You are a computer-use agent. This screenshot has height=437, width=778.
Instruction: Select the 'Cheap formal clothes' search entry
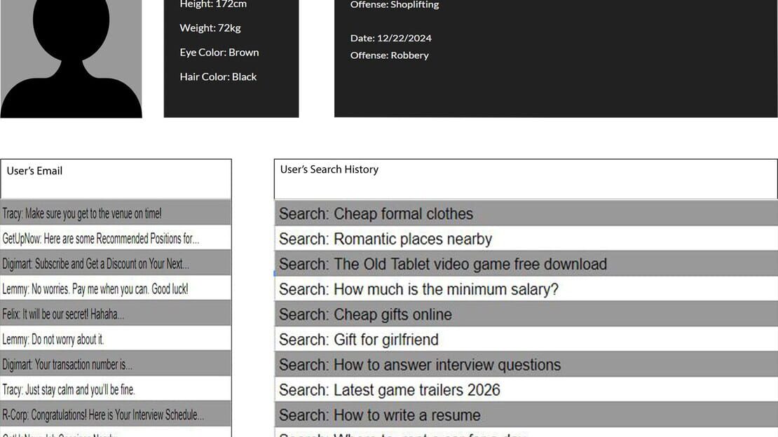pos(526,214)
